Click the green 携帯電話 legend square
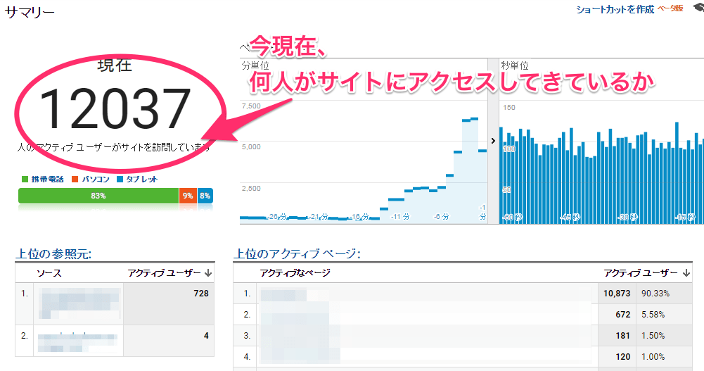 click(x=25, y=180)
